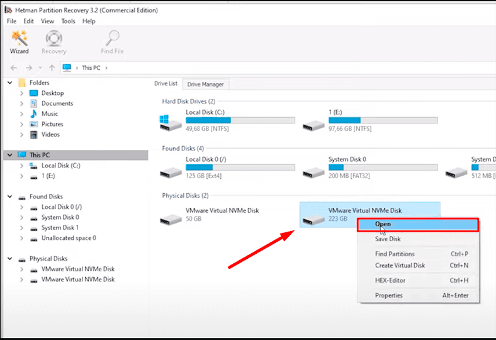Expand the Desktop folder node
Image resolution: width=496 pixels, height=340 pixels.
click(21, 93)
